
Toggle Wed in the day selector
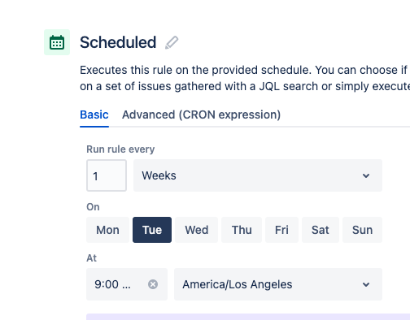[196, 230]
